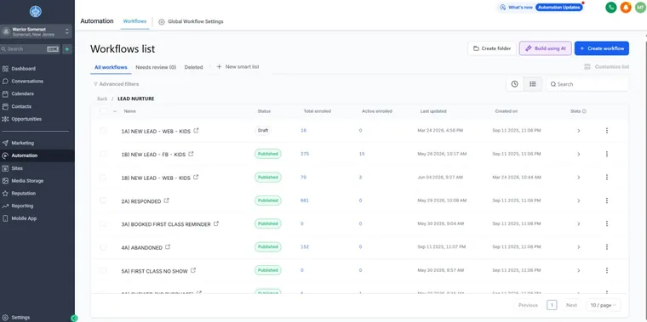Click the workflows Search field
This screenshot has height=322, width=647.
[587, 84]
